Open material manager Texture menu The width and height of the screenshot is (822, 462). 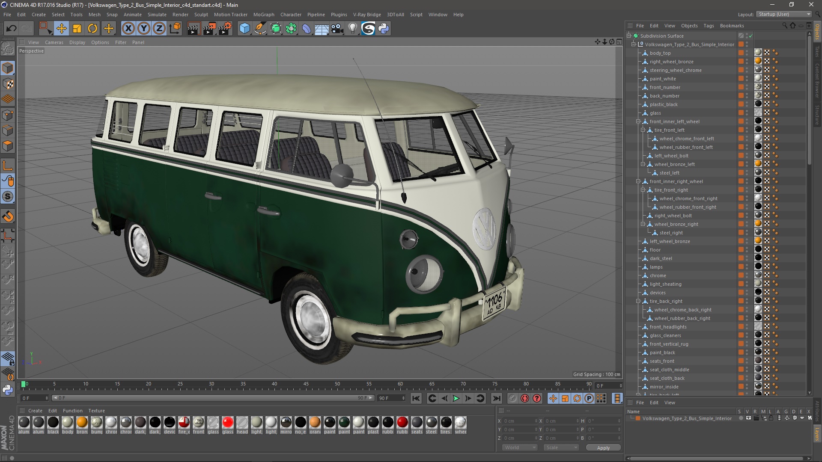coord(96,411)
